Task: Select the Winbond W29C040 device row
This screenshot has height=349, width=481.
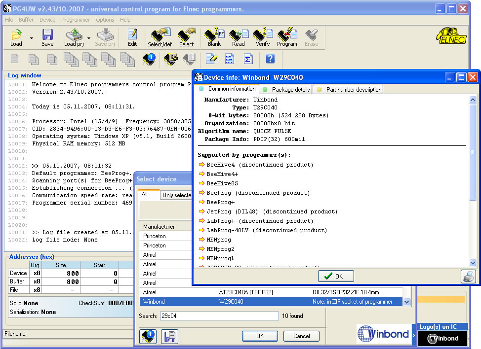Action: 271,302
